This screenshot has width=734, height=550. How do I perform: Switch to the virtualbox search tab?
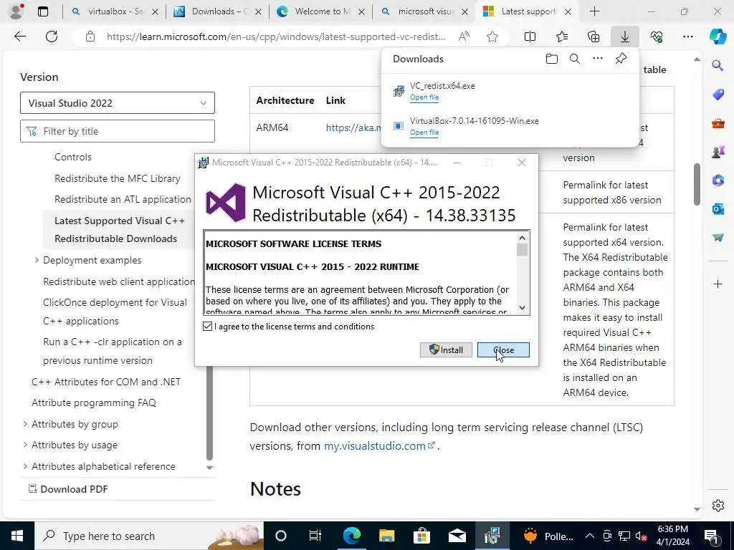tap(114, 11)
